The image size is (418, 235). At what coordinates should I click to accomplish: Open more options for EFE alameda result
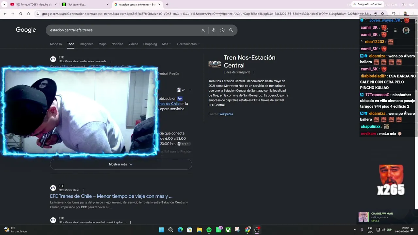tap(111, 61)
